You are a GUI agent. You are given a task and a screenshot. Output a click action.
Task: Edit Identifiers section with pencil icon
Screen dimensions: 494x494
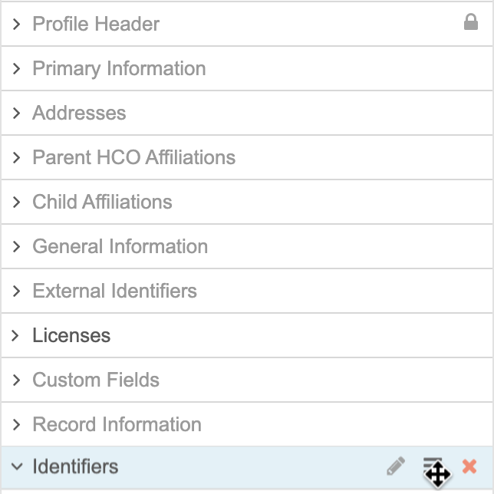[x=396, y=466]
